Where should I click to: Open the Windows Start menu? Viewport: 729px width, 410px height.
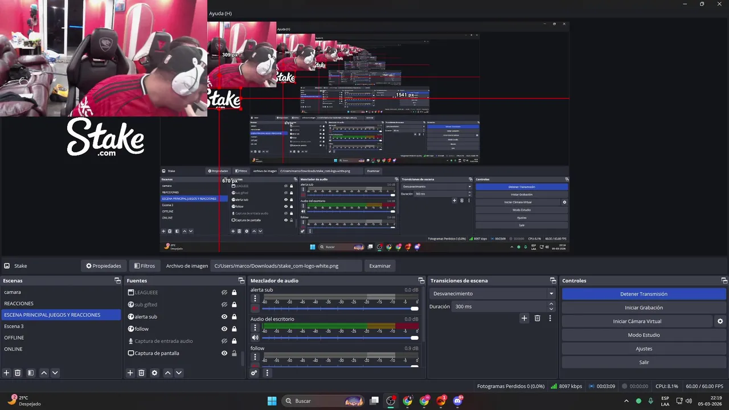(x=272, y=401)
